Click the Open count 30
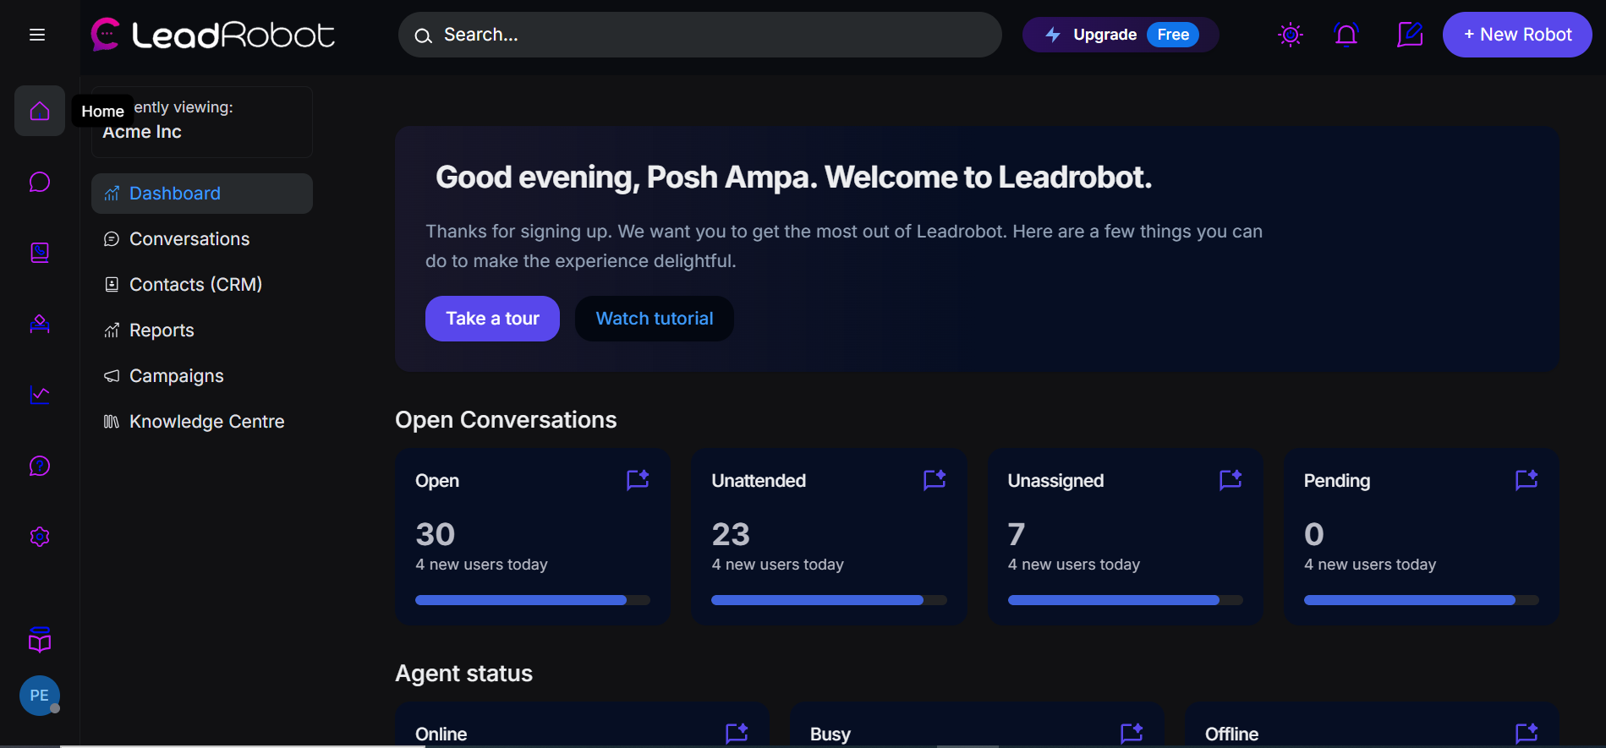The width and height of the screenshot is (1606, 748). 436,534
